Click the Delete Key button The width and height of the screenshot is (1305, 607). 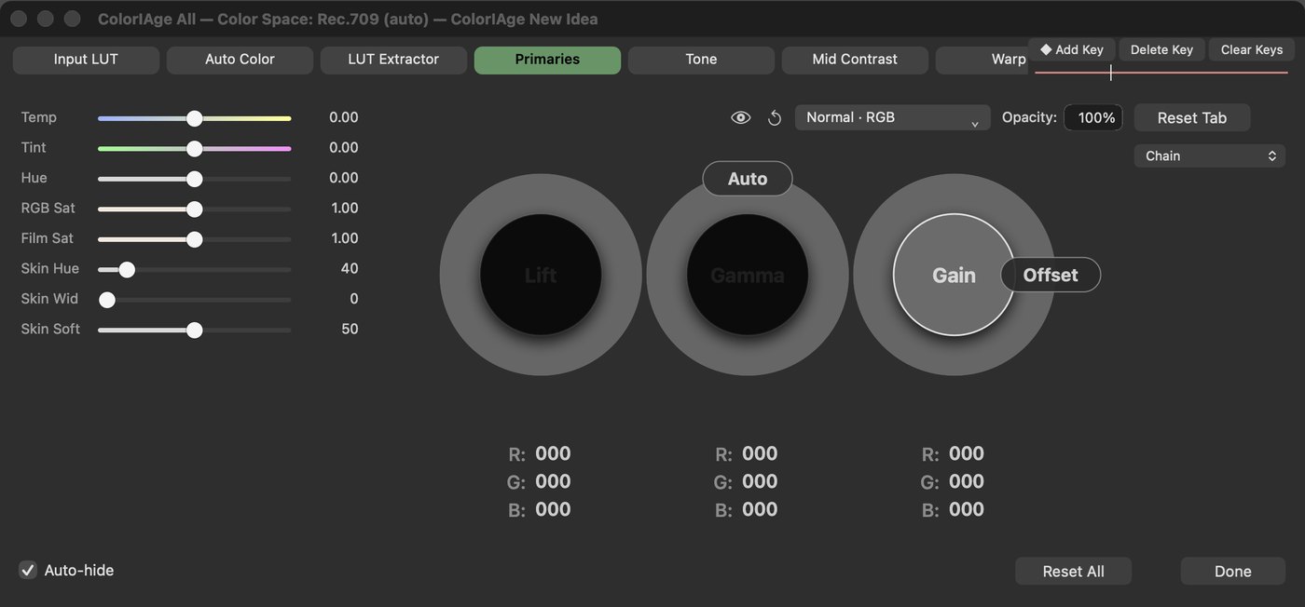pos(1161,49)
